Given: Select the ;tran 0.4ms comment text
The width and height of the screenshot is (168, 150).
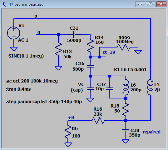Looking at the screenshot, I should pyautogui.click(x=18, y=89).
